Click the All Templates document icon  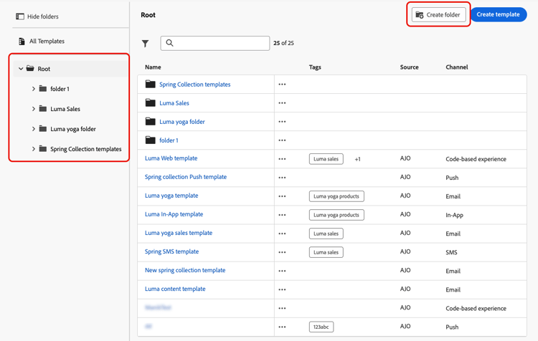(22, 42)
